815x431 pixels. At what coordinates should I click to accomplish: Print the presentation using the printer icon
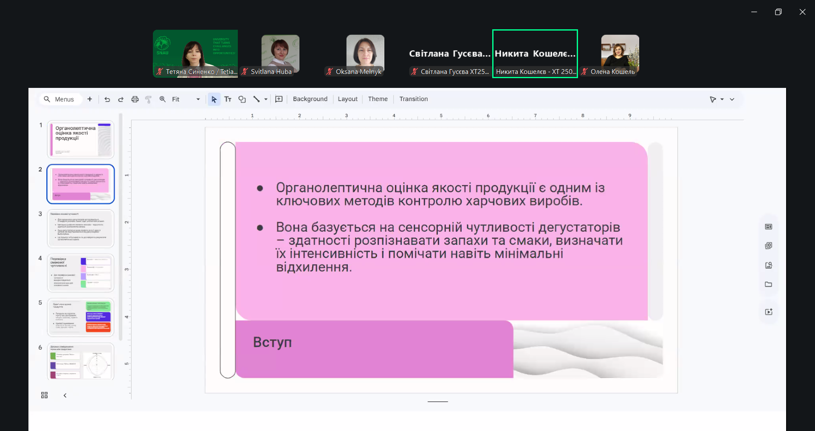(135, 99)
